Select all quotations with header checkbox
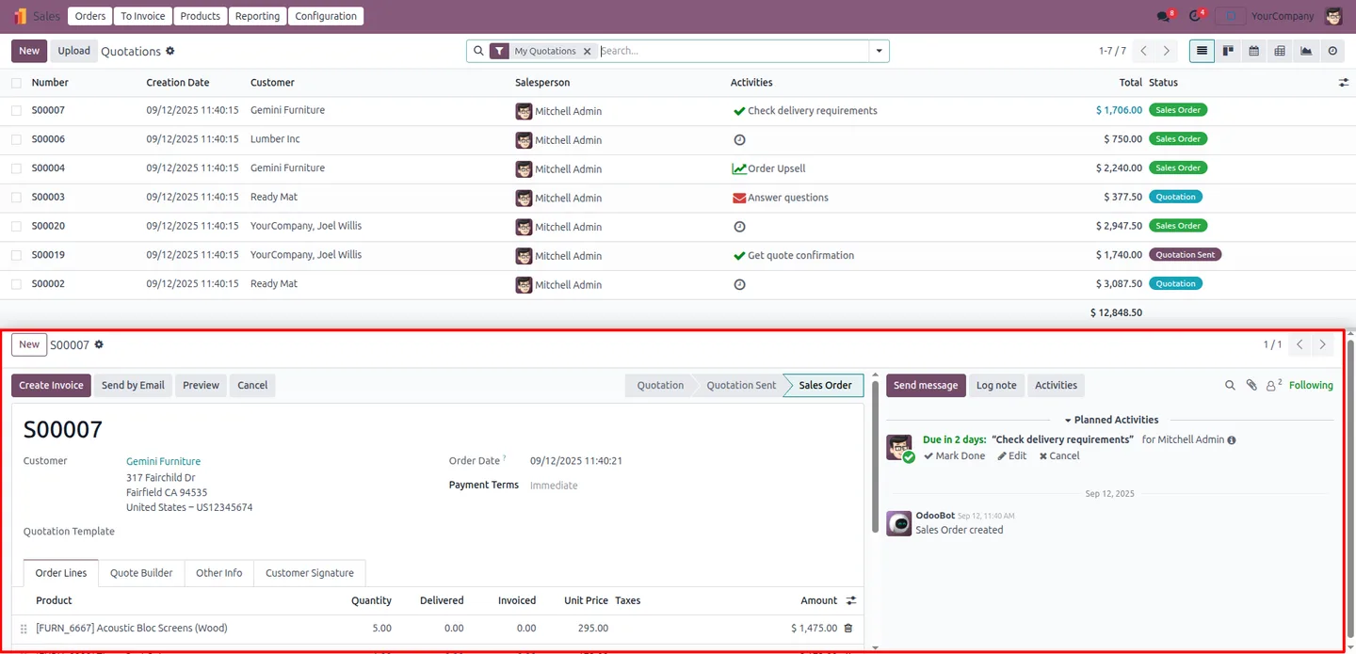The width and height of the screenshot is (1356, 654). tap(16, 83)
